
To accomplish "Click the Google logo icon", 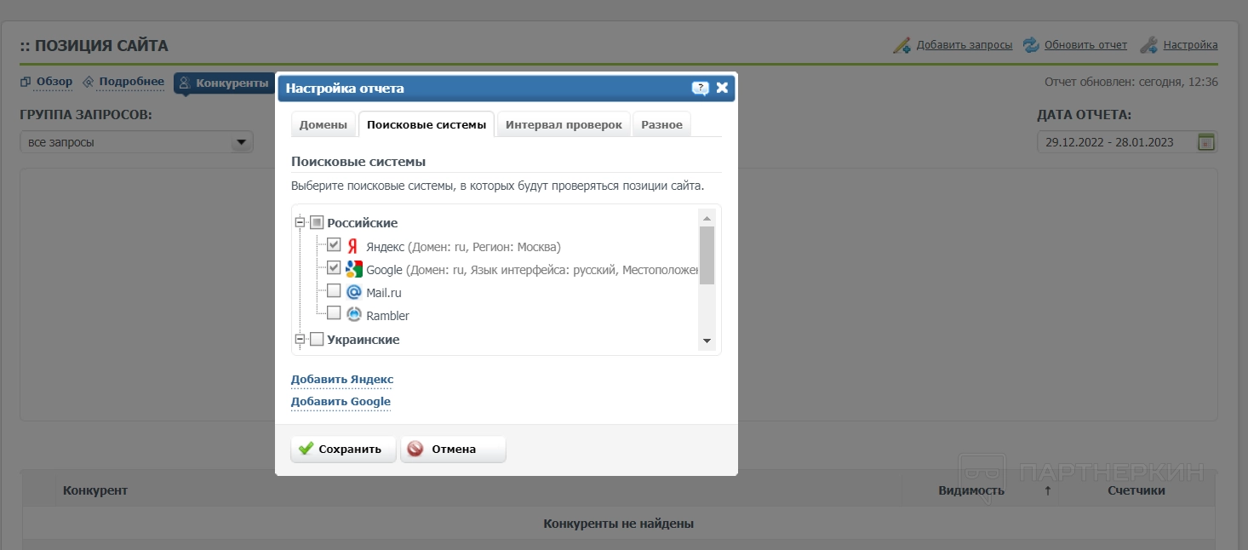I will coord(354,269).
